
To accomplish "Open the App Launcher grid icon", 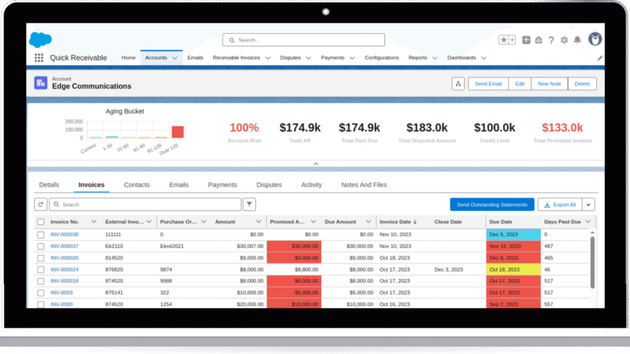I will (39, 57).
